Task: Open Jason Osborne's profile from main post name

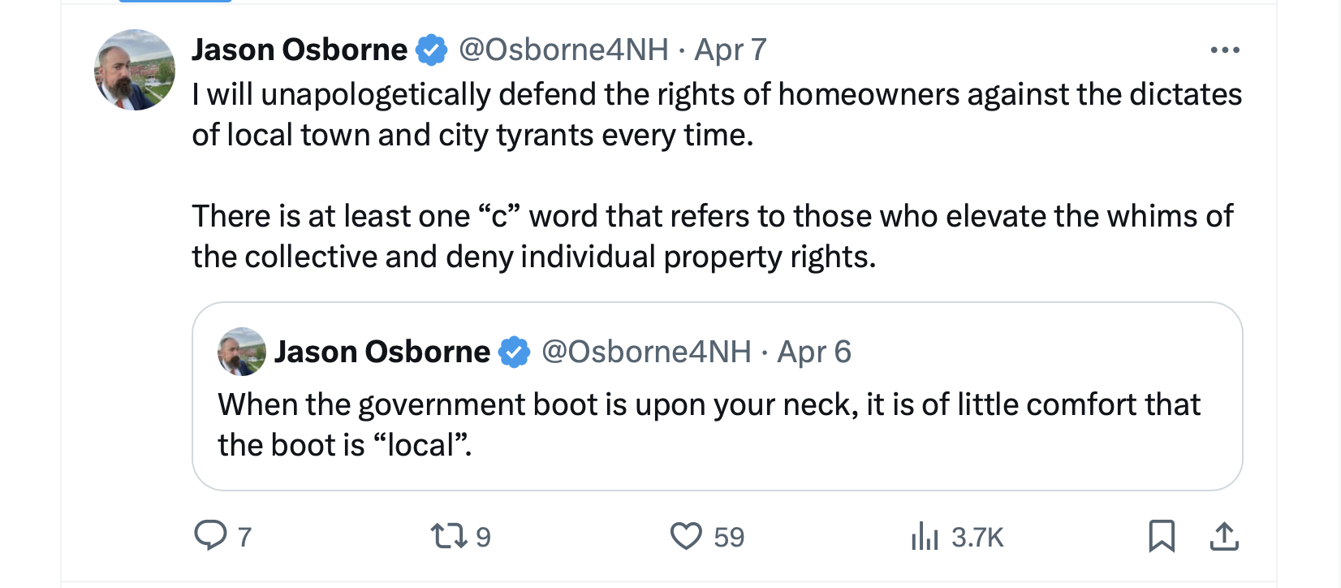Action: [x=300, y=50]
